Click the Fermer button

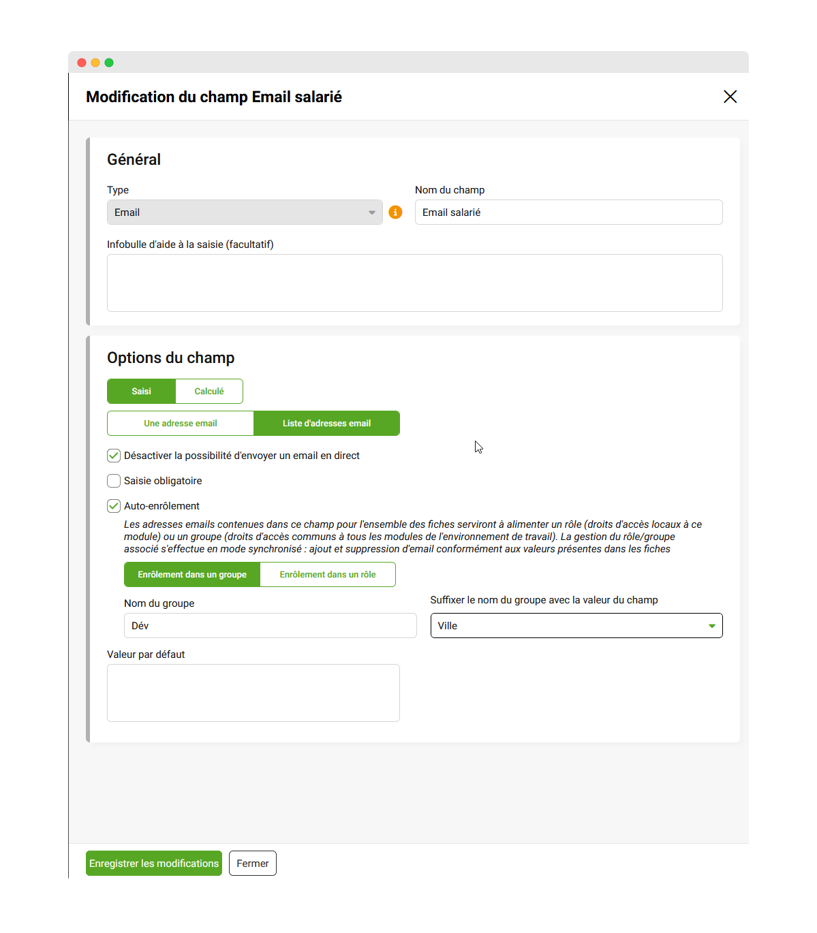tap(253, 864)
